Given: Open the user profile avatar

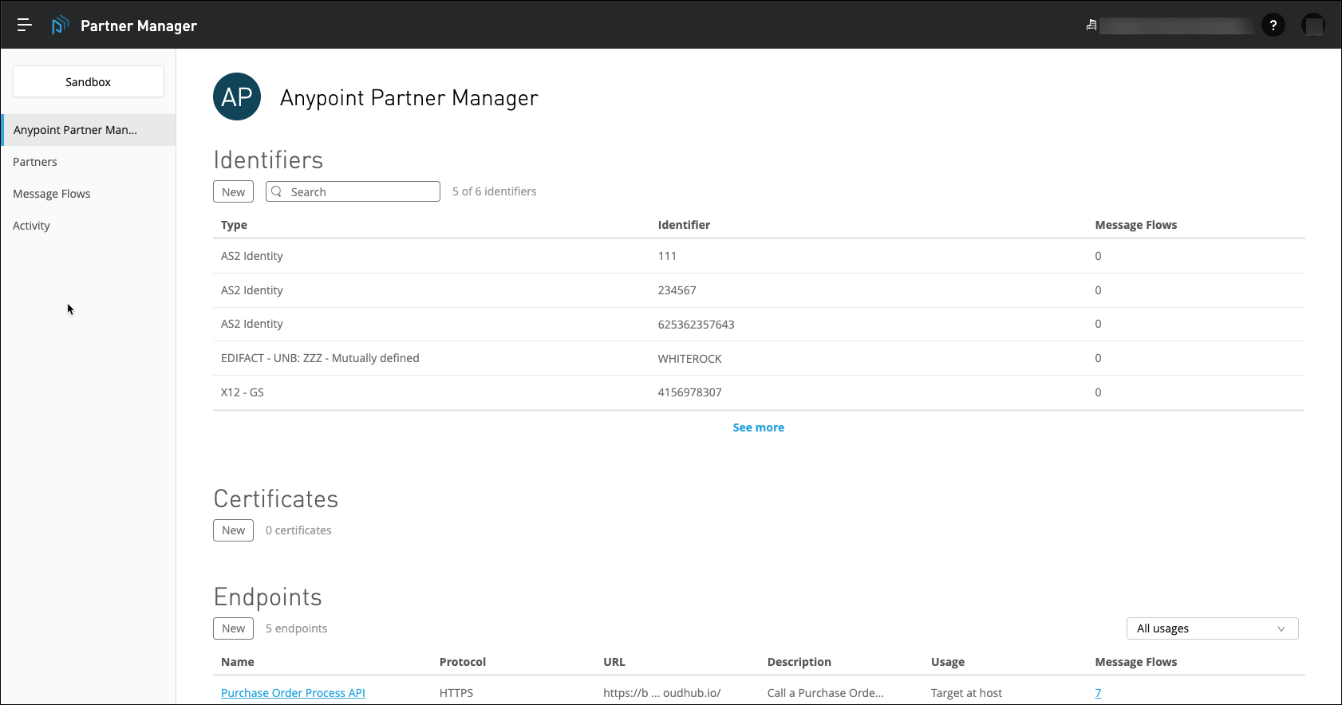Looking at the screenshot, I should pyautogui.click(x=1312, y=26).
